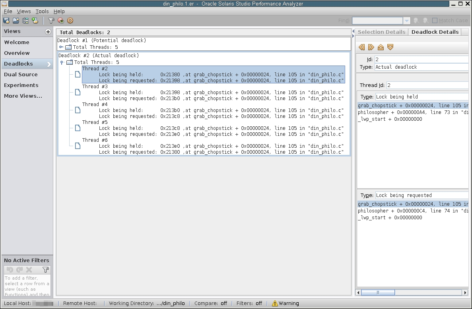The image size is (472, 309).
Task: Switch to Selection Details tab
Action: 381,32
